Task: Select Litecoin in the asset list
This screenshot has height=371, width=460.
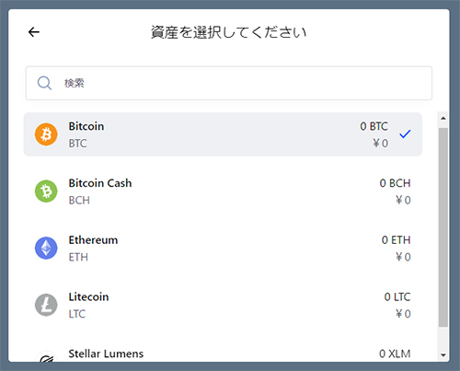Action: pyautogui.click(x=223, y=305)
